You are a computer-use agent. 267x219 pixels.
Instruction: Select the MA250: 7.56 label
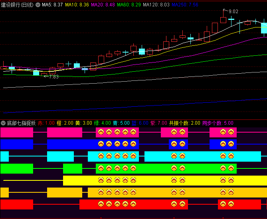pyautogui.click(x=185, y=5)
